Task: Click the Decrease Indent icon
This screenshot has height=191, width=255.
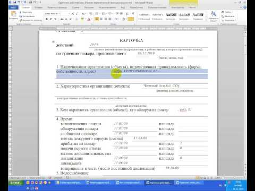Action: 117,14
